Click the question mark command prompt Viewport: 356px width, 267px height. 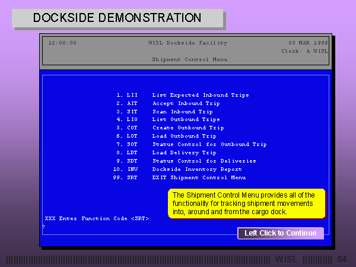[x=43, y=227]
